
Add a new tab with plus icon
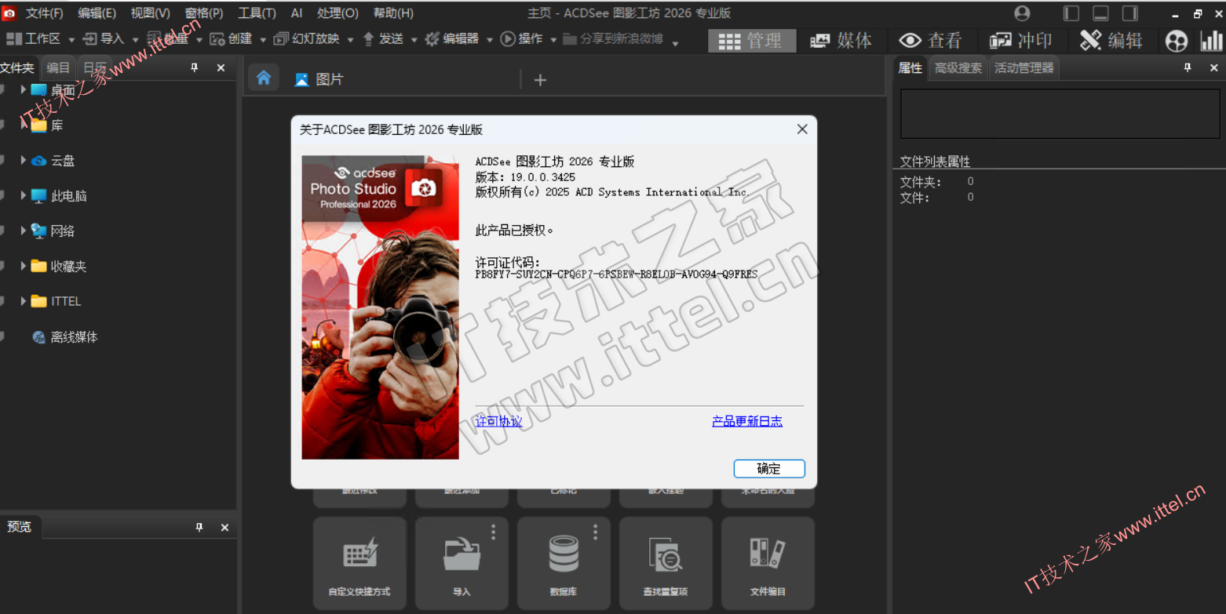point(540,79)
